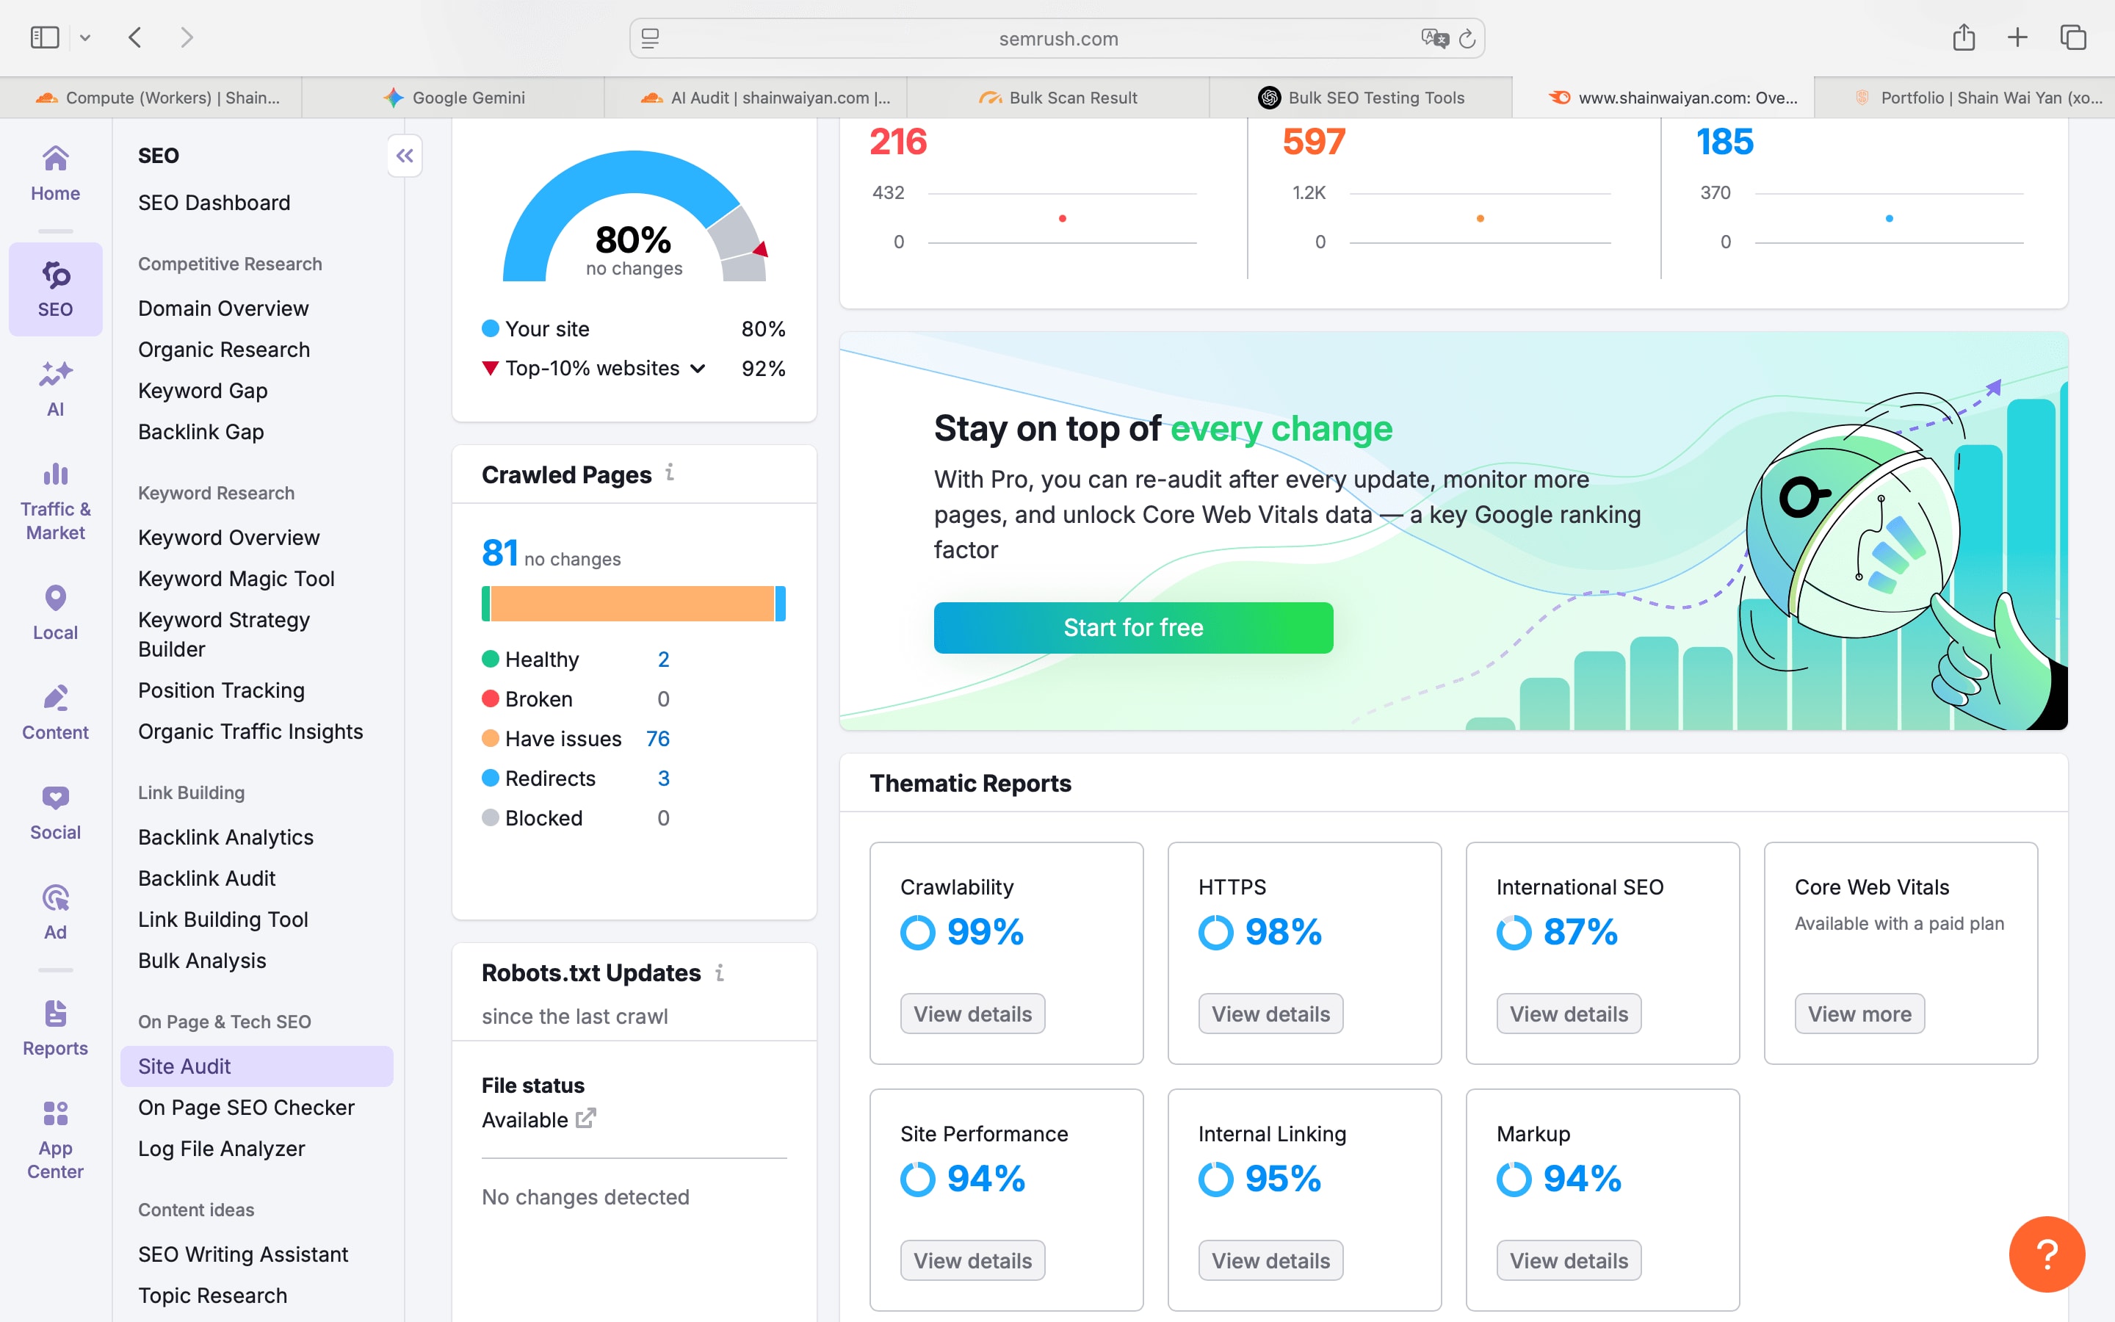Viewport: 2115px width, 1322px height.
Task: Open Site Audit in the SEO menu
Action: coord(184,1066)
